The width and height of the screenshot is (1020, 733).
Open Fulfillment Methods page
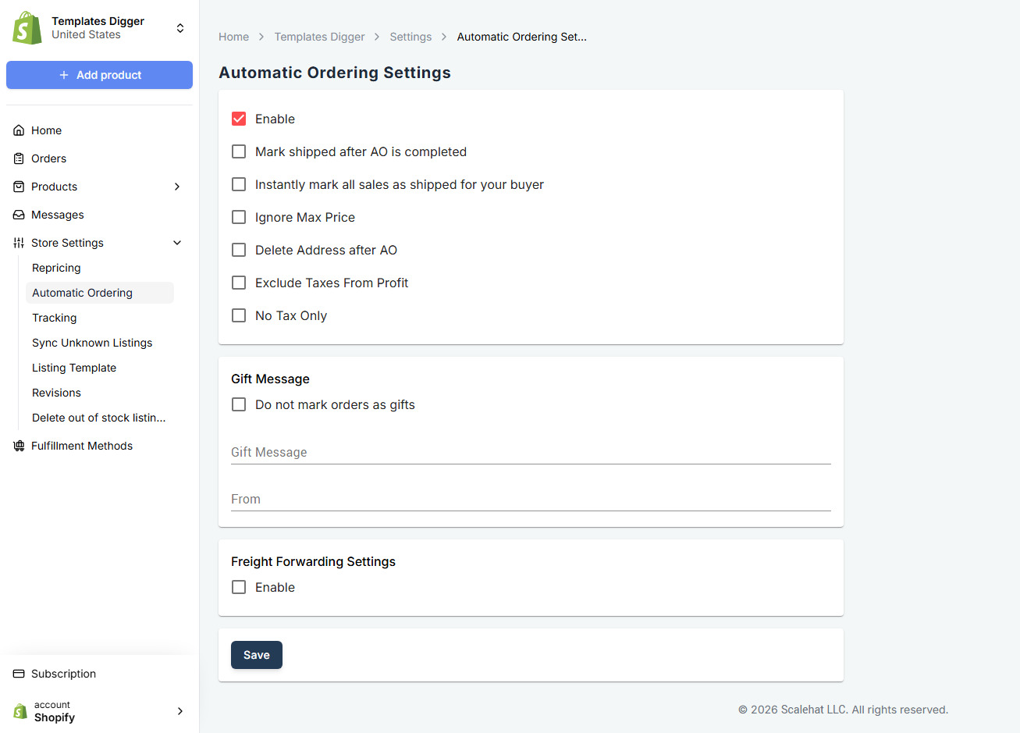coord(82,446)
